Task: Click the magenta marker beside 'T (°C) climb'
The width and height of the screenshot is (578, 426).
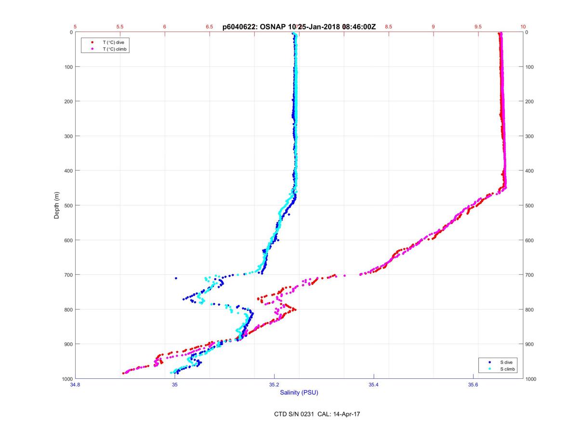Action: (92, 49)
